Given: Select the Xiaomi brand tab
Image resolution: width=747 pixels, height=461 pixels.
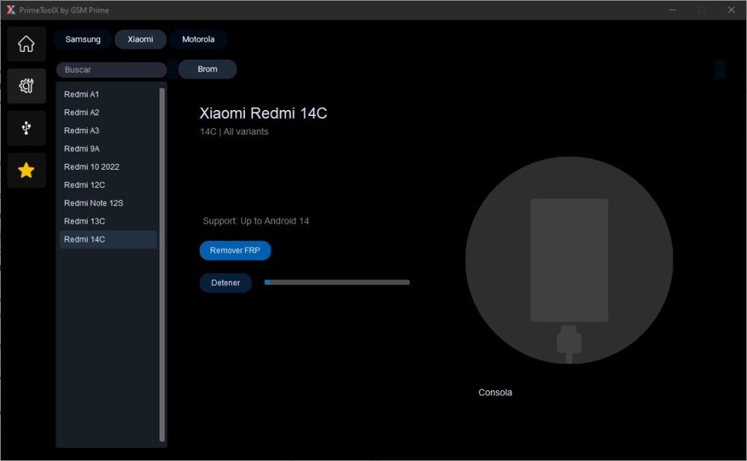Looking at the screenshot, I should (140, 39).
